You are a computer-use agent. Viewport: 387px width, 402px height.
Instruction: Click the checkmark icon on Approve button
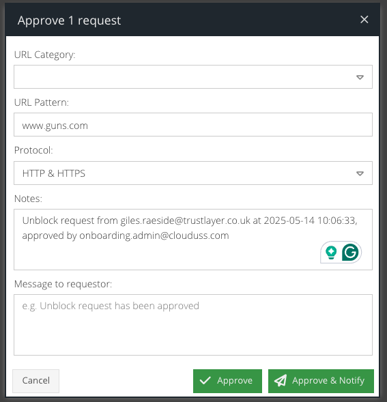[x=205, y=380]
